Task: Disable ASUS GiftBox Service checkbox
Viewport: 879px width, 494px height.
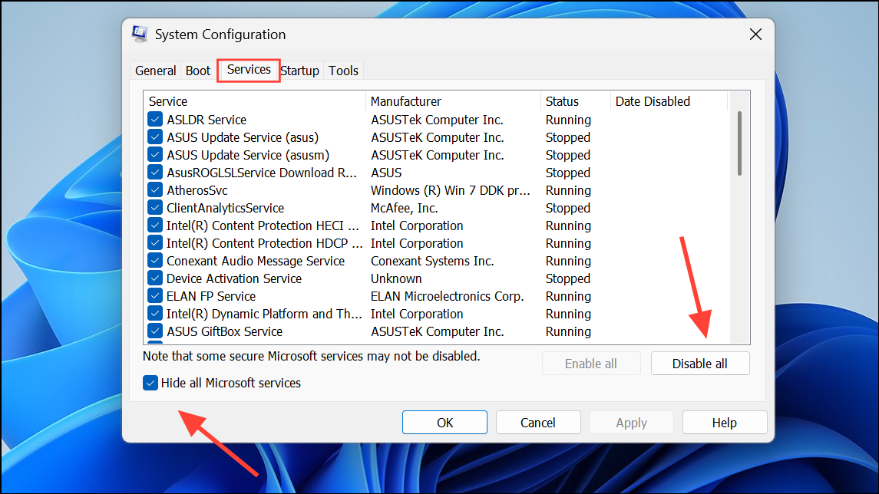Action: 155,331
